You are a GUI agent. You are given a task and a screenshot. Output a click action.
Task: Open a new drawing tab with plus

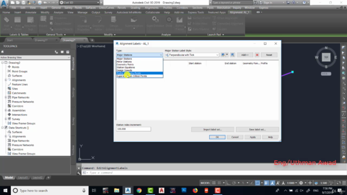(92, 40)
